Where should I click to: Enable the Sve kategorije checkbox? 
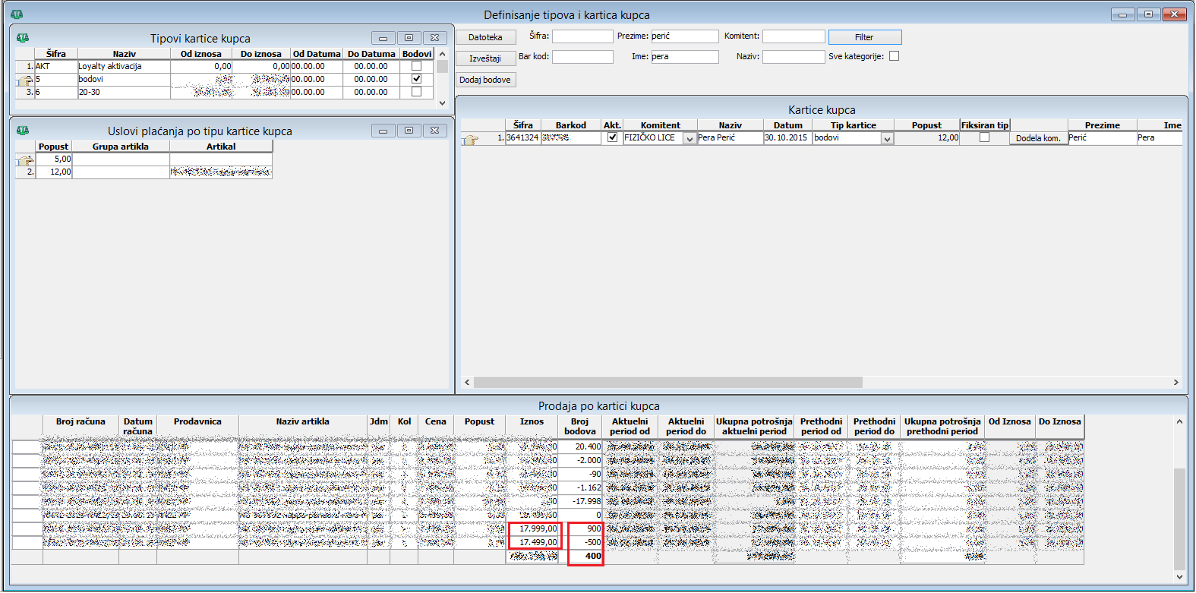(x=895, y=56)
